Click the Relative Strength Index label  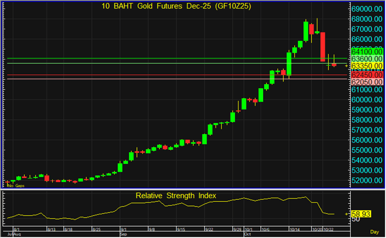pos(175,196)
